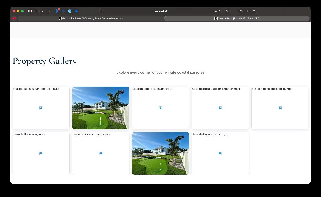Image resolution: width=321 pixels, height=197 pixels.
Task: Open the Seaside Boca poolside lounge tile
Action: tap(280, 108)
